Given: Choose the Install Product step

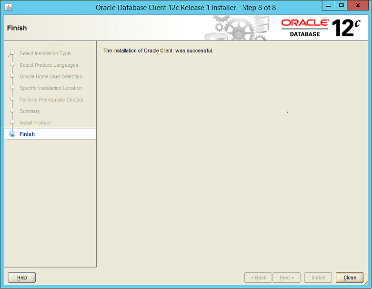Looking at the screenshot, I should 35,123.
